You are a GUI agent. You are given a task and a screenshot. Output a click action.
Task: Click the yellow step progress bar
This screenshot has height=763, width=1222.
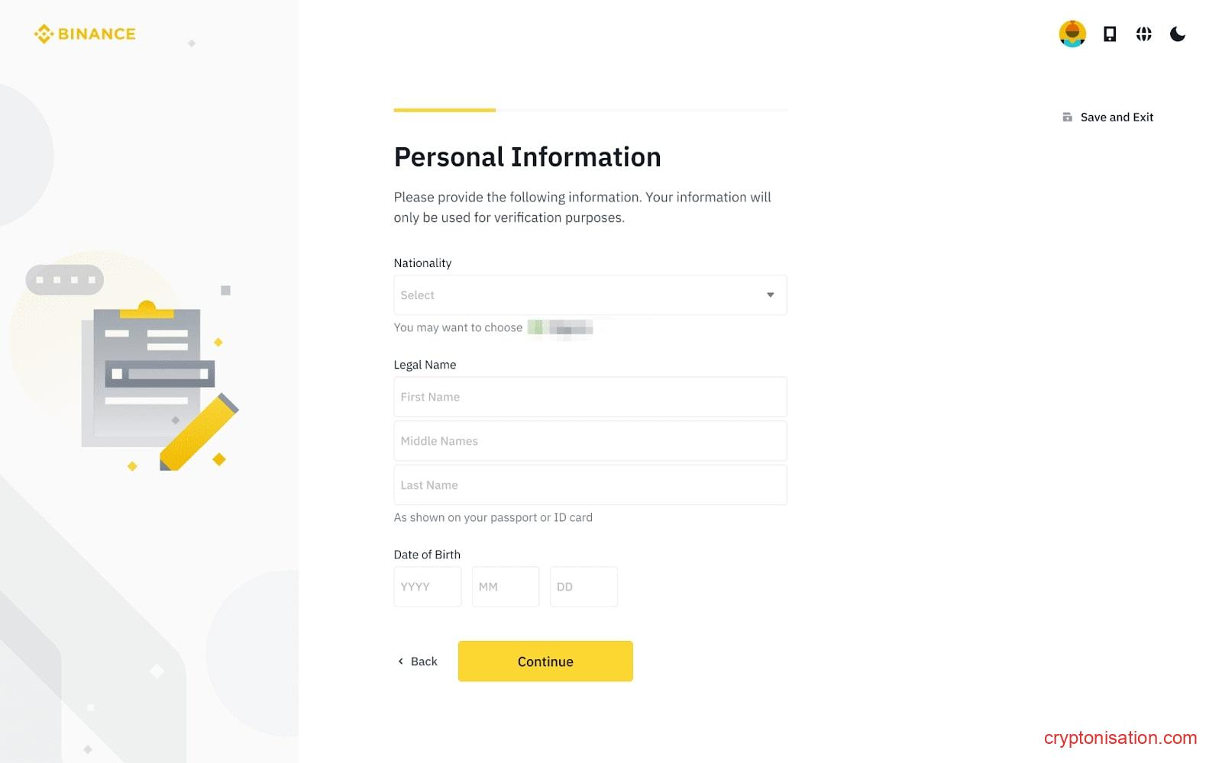pyautogui.click(x=445, y=110)
